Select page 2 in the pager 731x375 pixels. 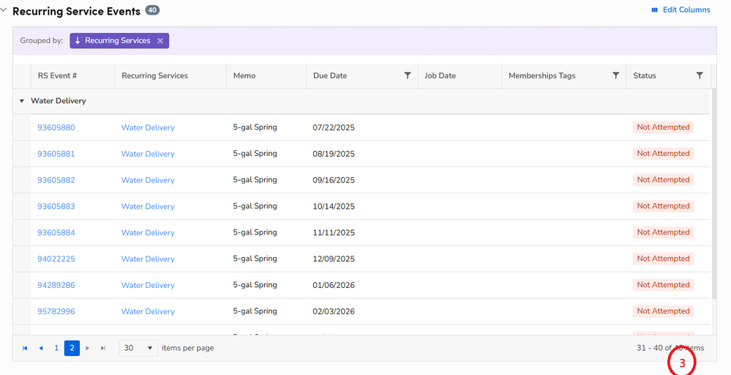72,348
